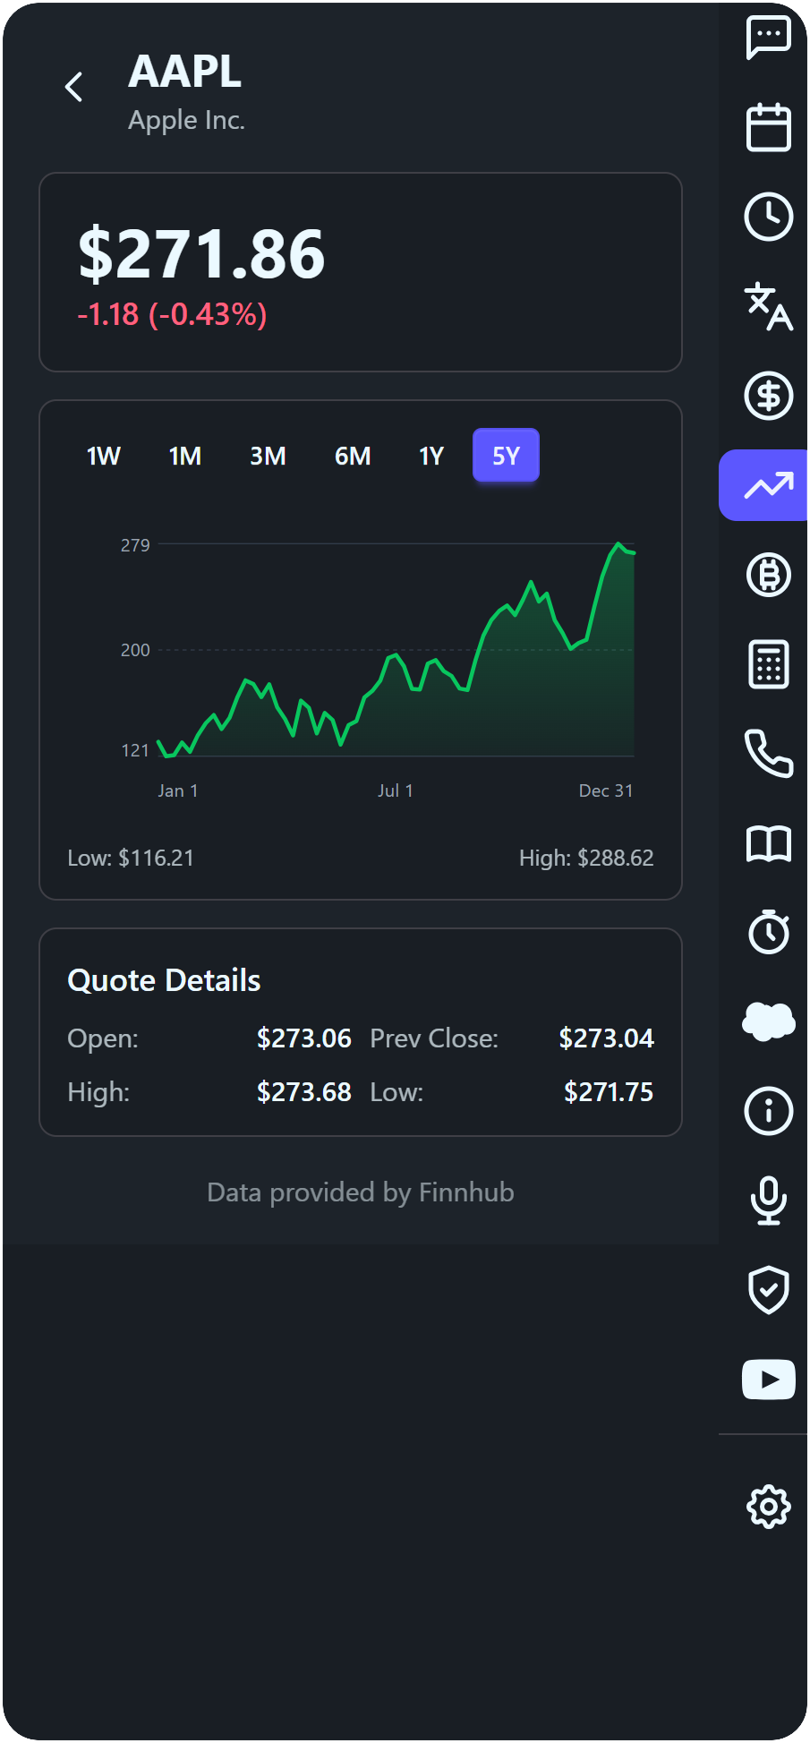This screenshot has height=1743, width=810.
Task: Switch chart range to 6M
Action: 353,457
